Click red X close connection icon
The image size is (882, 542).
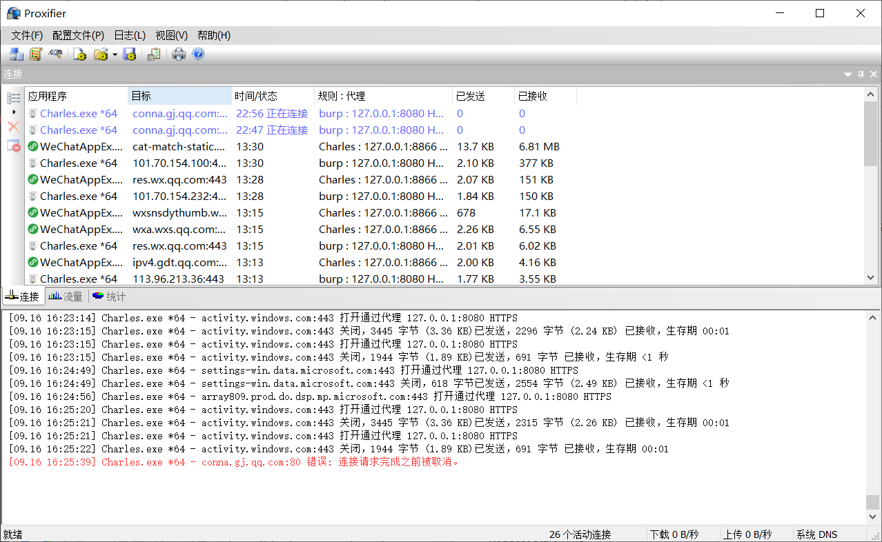pyautogui.click(x=13, y=127)
